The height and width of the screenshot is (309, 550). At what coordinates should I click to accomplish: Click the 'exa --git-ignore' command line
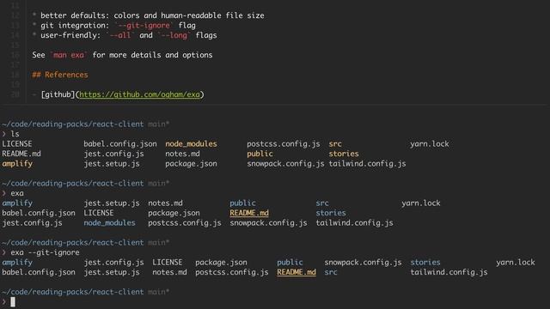tap(40, 252)
